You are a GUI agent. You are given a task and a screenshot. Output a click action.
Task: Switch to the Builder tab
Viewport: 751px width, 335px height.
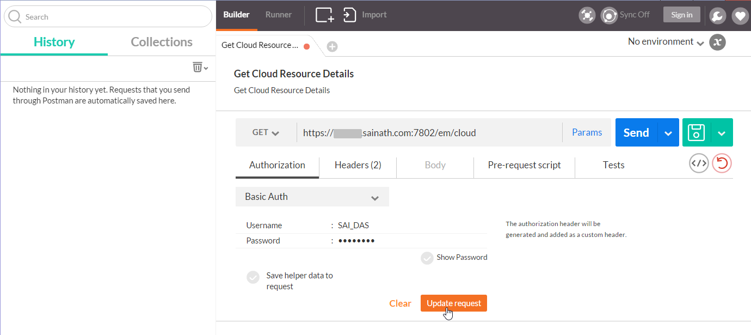tap(236, 15)
